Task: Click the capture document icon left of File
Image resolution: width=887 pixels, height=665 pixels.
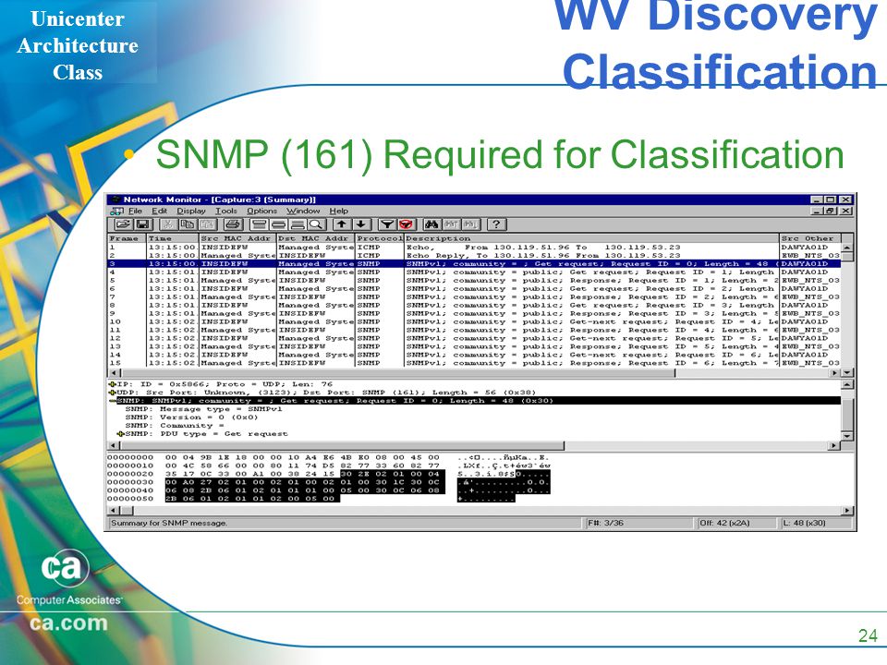Action: tap(117, 211)
